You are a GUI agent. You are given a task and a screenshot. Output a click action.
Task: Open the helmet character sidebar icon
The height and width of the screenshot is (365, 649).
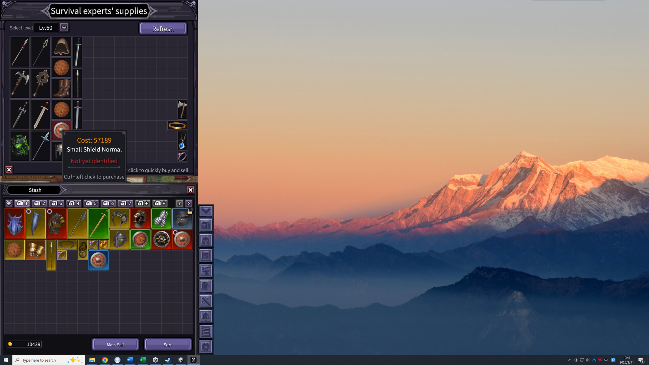click(x=206, y=241)
